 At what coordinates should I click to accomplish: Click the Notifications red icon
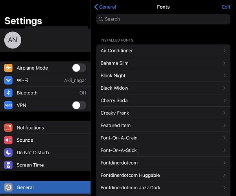8,128
